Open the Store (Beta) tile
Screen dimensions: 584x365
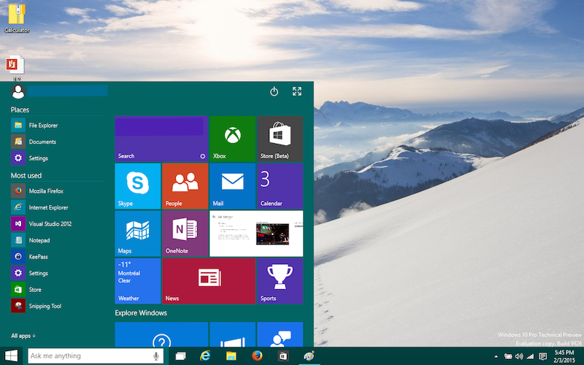click(280, 138)
